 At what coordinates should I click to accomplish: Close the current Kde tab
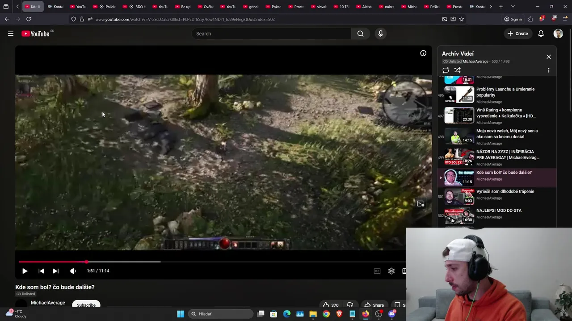tap(39, 7)
